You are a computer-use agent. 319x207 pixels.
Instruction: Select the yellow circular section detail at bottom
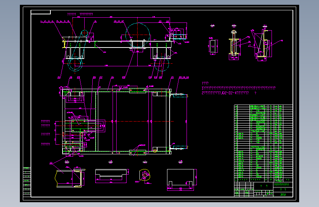(x=145, y=175)
